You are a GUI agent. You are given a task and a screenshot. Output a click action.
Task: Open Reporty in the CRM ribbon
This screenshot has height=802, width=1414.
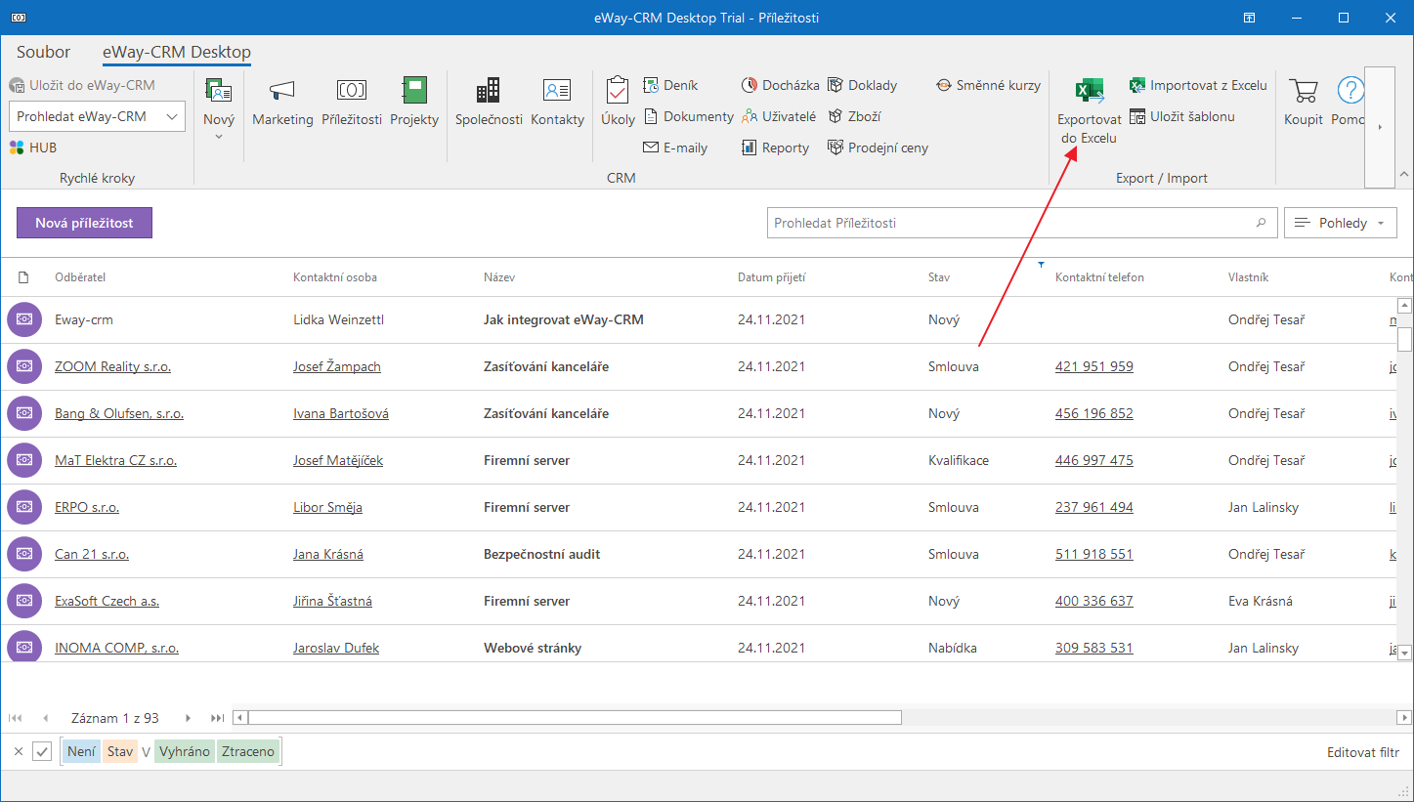pyautogui.click(x=775, y=148)
